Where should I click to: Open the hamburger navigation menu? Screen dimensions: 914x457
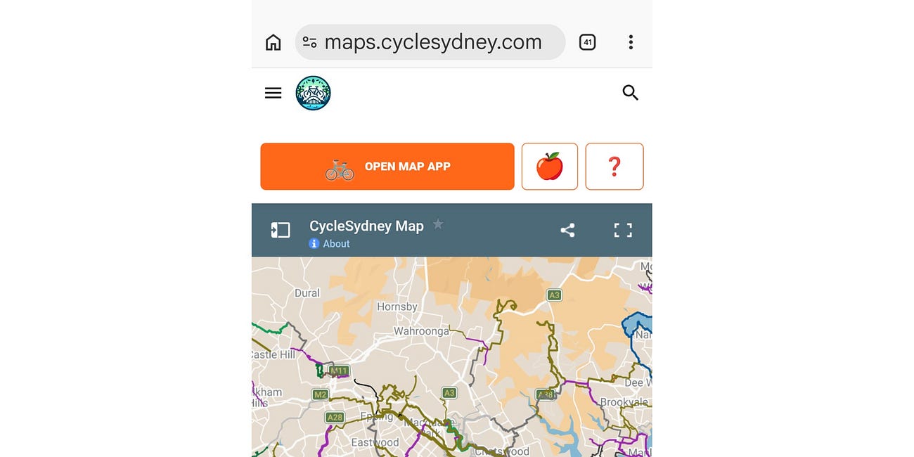pyautogui.click(x=273, y=93)
